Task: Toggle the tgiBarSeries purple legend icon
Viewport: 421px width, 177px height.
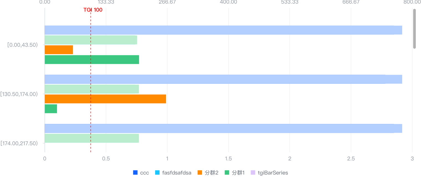Action: (x=253, y=173)
